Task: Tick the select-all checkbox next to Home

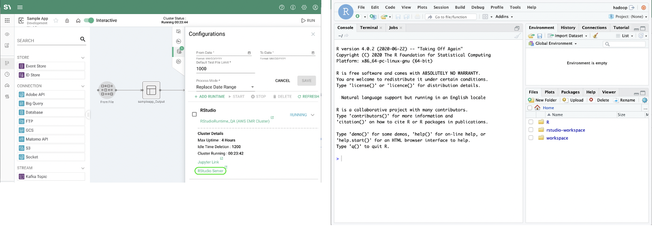Action: click(x=530, y=108)
